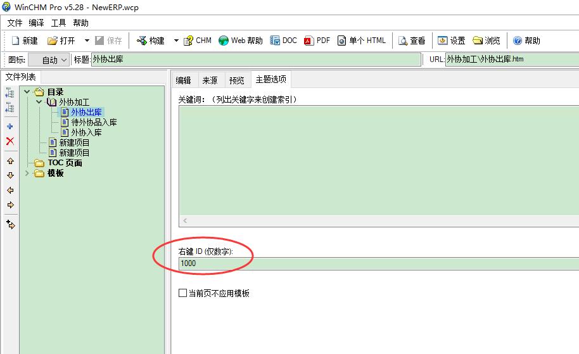579x354 pixels.
Task: Switch to the 编辑 tab
Action: click(x=184, y=80)
